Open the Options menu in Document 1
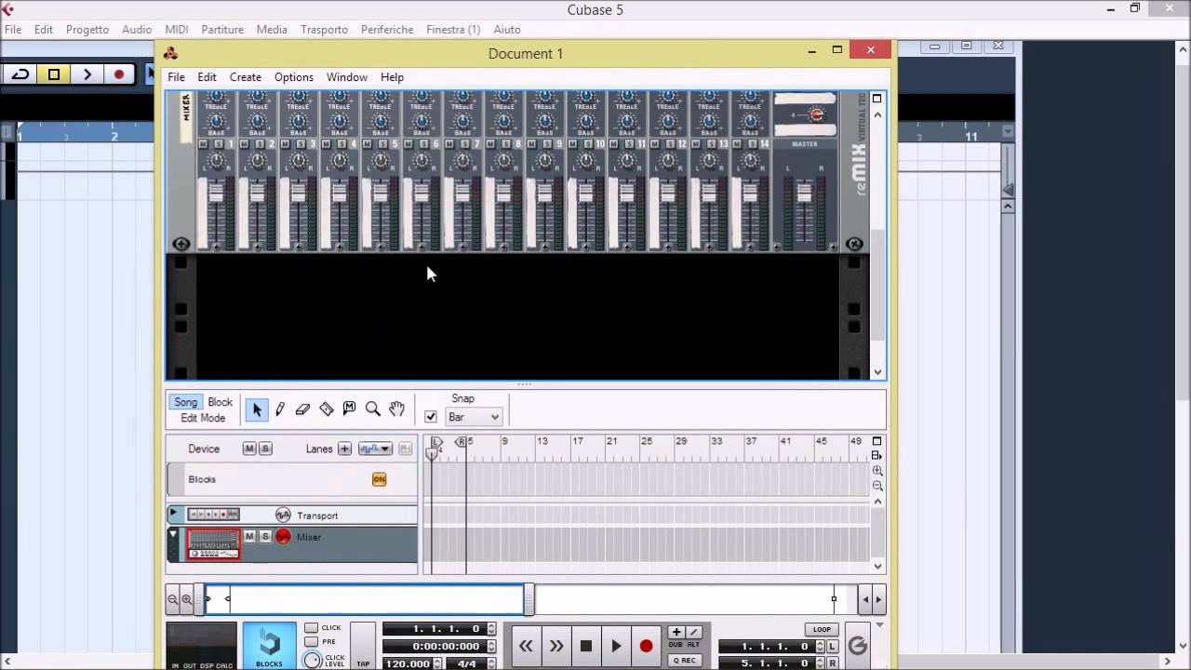This screenshot has width=1191, height=670. pyautogui.click(x=294, y=77)
